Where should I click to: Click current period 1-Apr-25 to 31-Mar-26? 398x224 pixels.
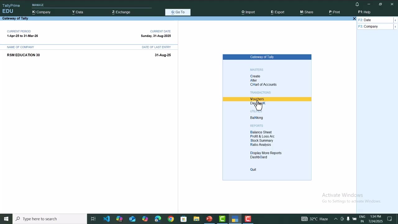tap(22, 36)
